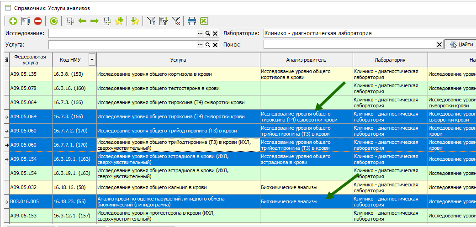This screenshot has height=227, width=476.
Task: Click the Услуга column header
Action: pos(179,60)
